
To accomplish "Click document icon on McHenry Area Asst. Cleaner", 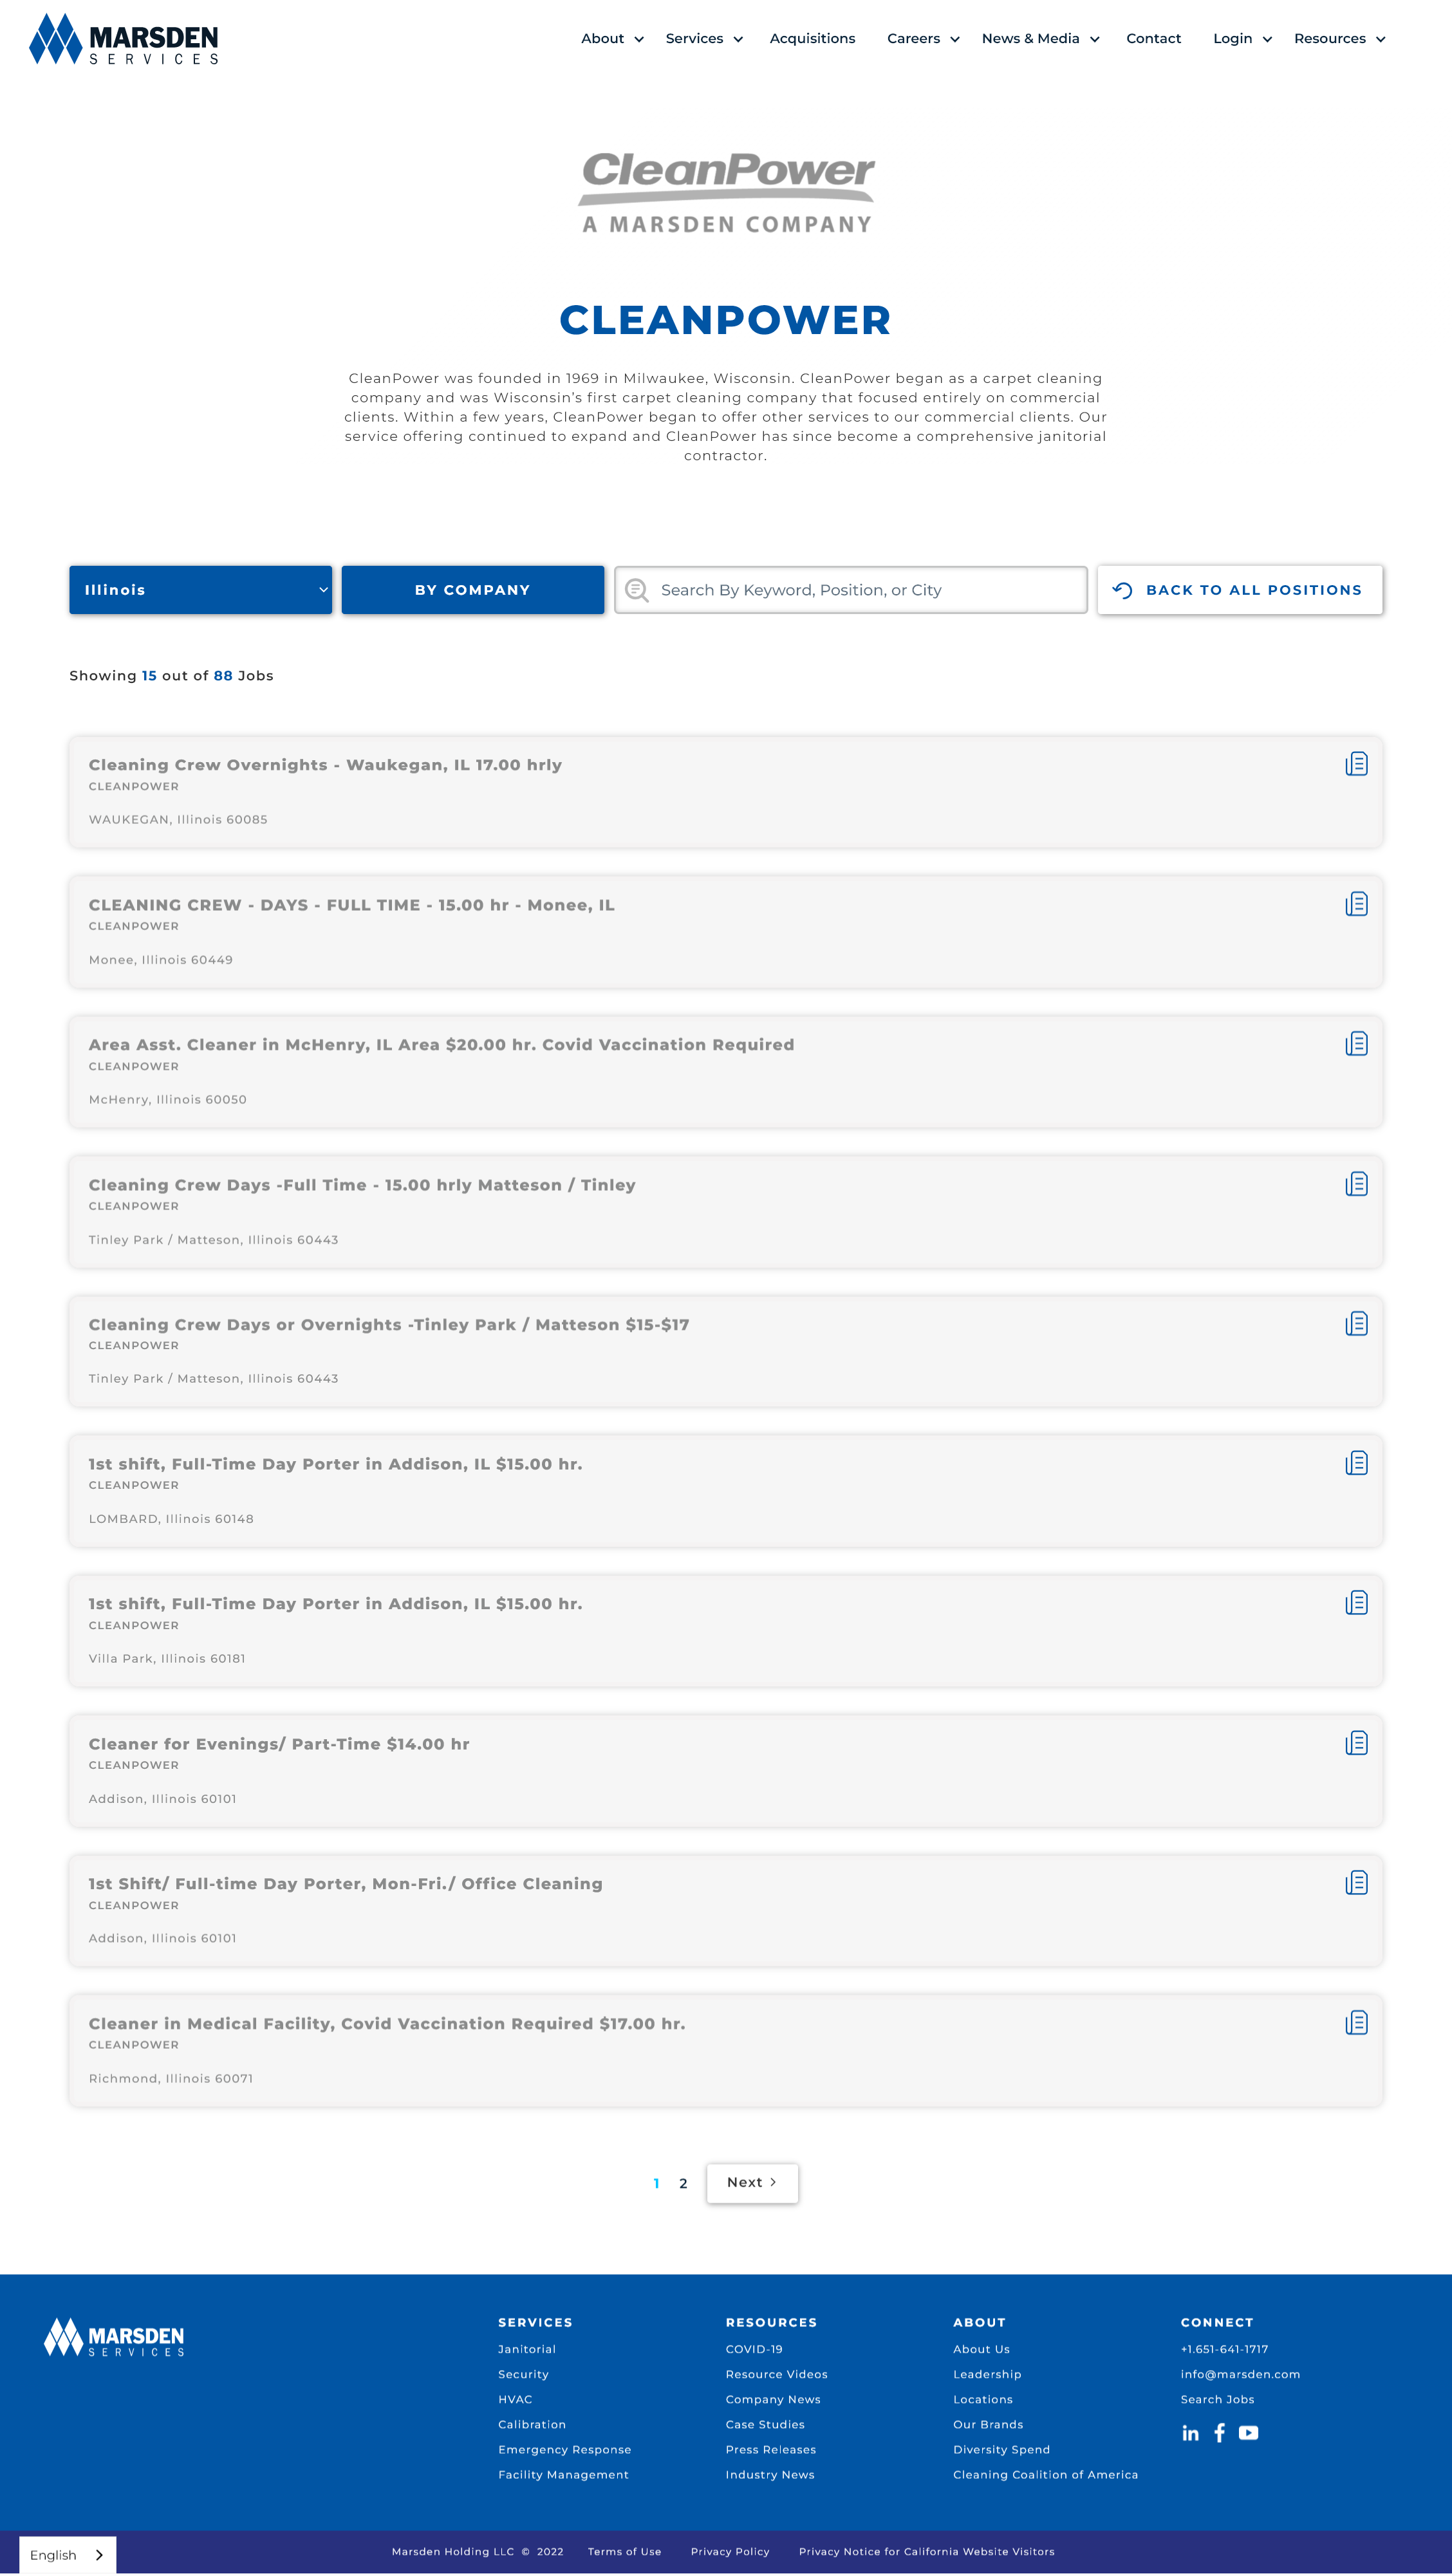I will click(x=1356, y=1044).
